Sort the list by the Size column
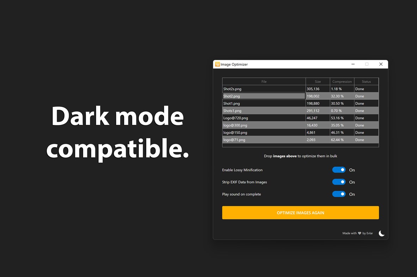This screenshot has width=417, height=277. [x=317, y=81]
